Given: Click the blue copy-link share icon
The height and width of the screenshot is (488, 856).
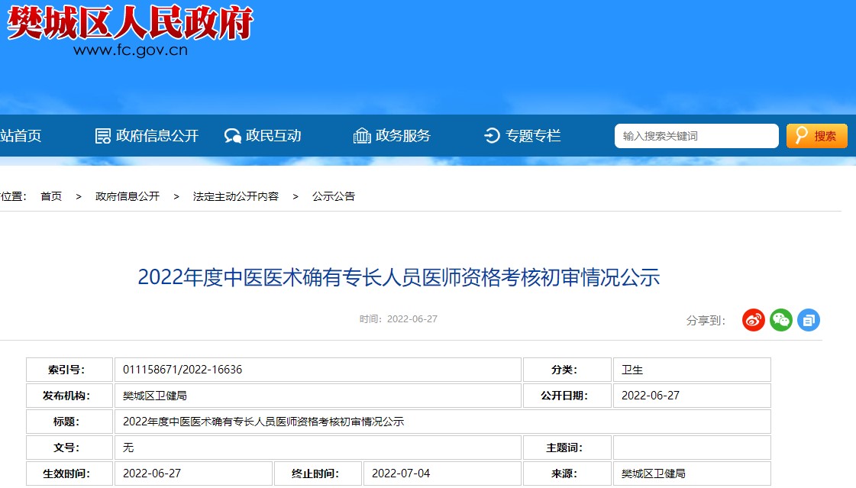Looking at the screenshot, I should 809,320.
